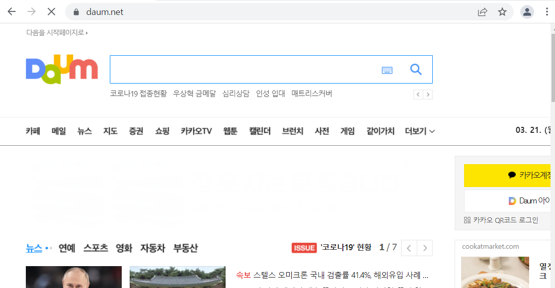Open 메일 service menu

[59, 131]
